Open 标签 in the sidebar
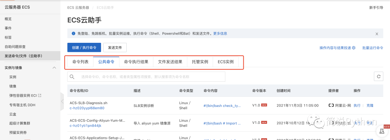This screenshot has width=390, height=140. point(8,37)
